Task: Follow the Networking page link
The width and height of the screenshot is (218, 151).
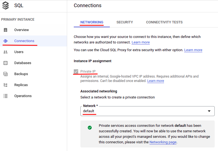Action: pyautogui.click(x=163, y=142)
